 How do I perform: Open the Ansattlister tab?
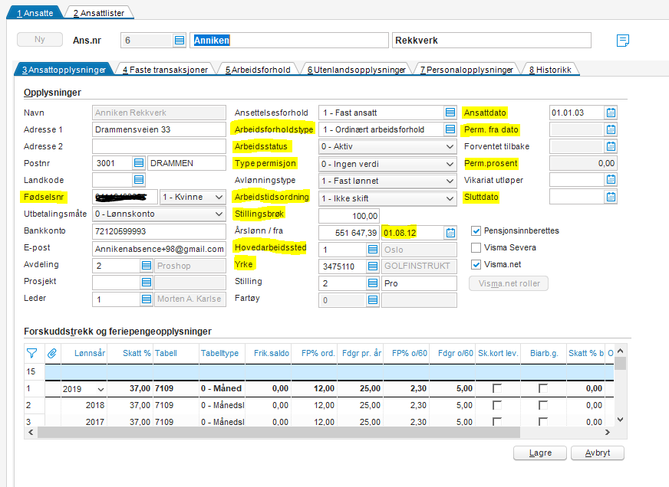(x=99, y=13)
